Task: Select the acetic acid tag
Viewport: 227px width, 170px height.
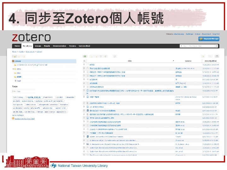Action: tap(48, 101)
